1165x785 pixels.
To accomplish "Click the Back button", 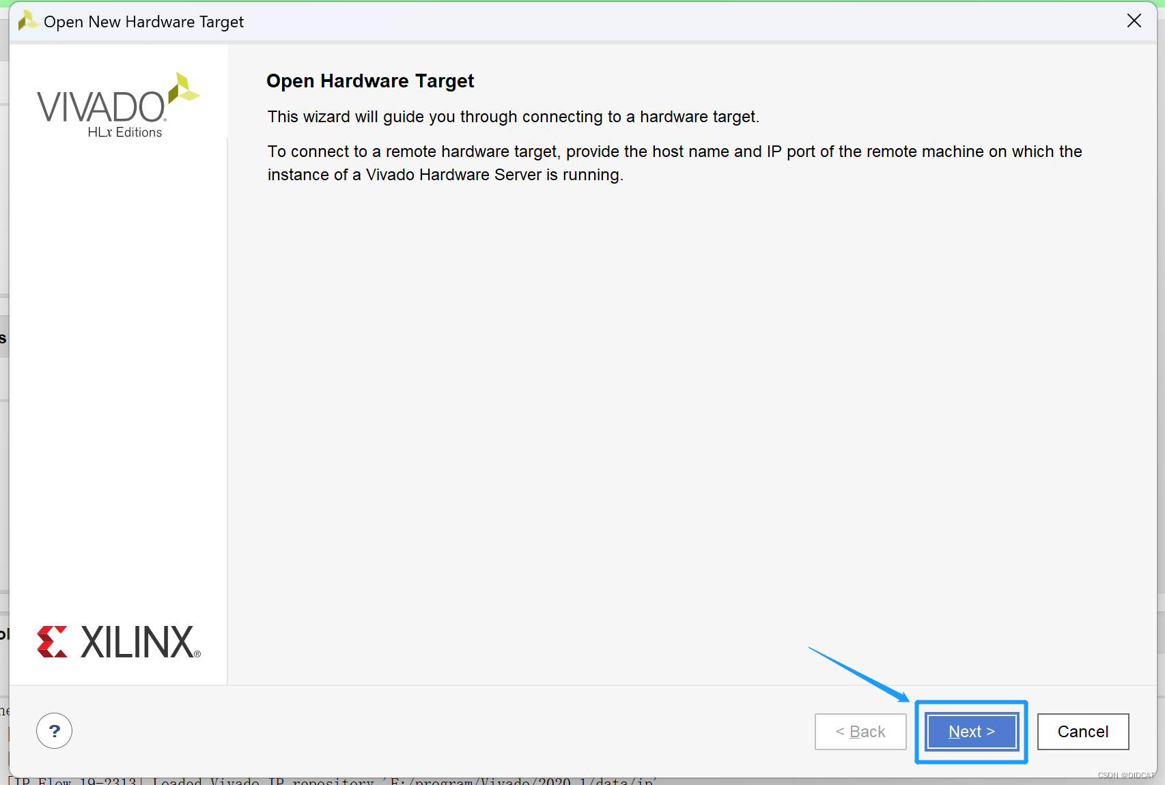I will tap(860, 732).
